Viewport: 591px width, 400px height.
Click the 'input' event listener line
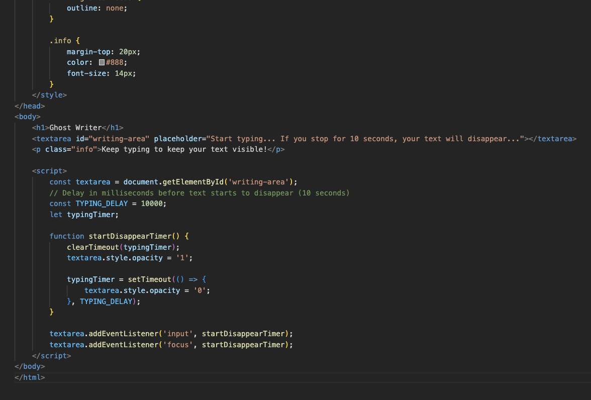pos(171,334)
